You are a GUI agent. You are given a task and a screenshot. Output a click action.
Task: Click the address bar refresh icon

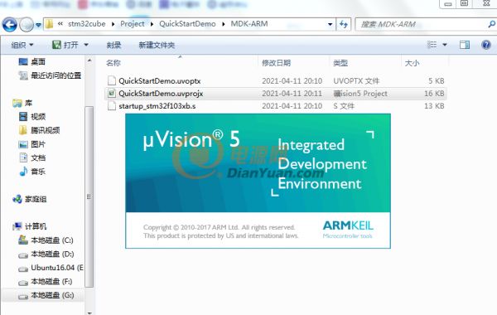[x=344, y=24]
